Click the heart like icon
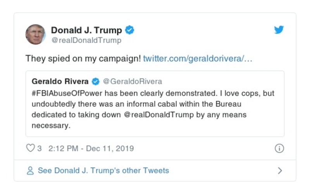Viewport: 310px width, 194px height. coord(30,148)
